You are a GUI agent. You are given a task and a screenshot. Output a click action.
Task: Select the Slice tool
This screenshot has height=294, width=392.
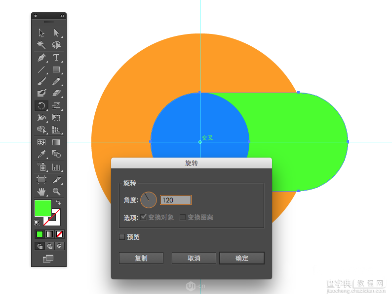click(x=56, y=180)
